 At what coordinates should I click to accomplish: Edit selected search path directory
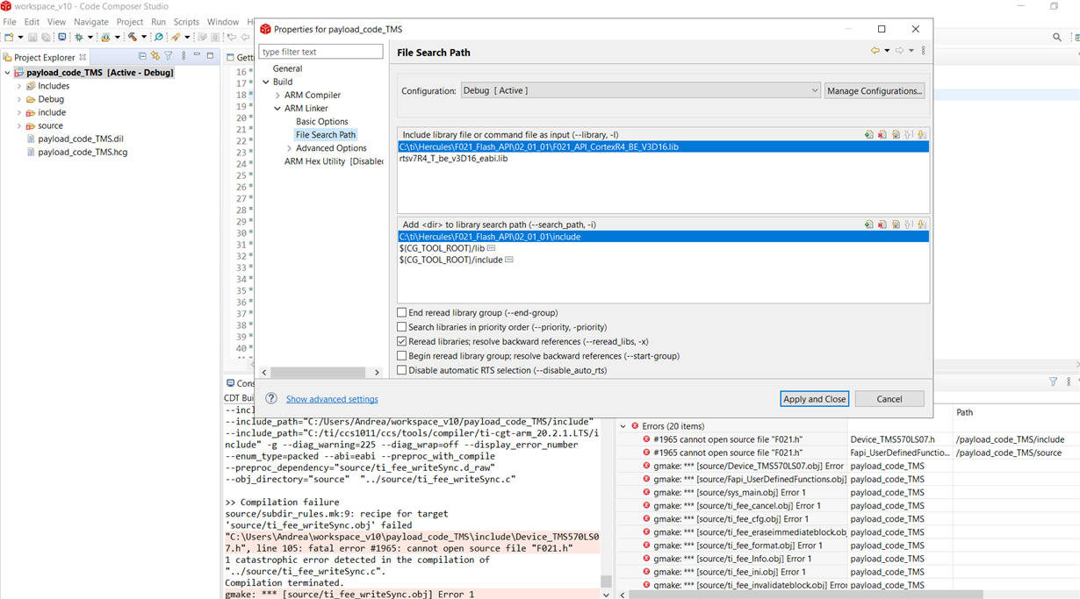pos(896,225)
